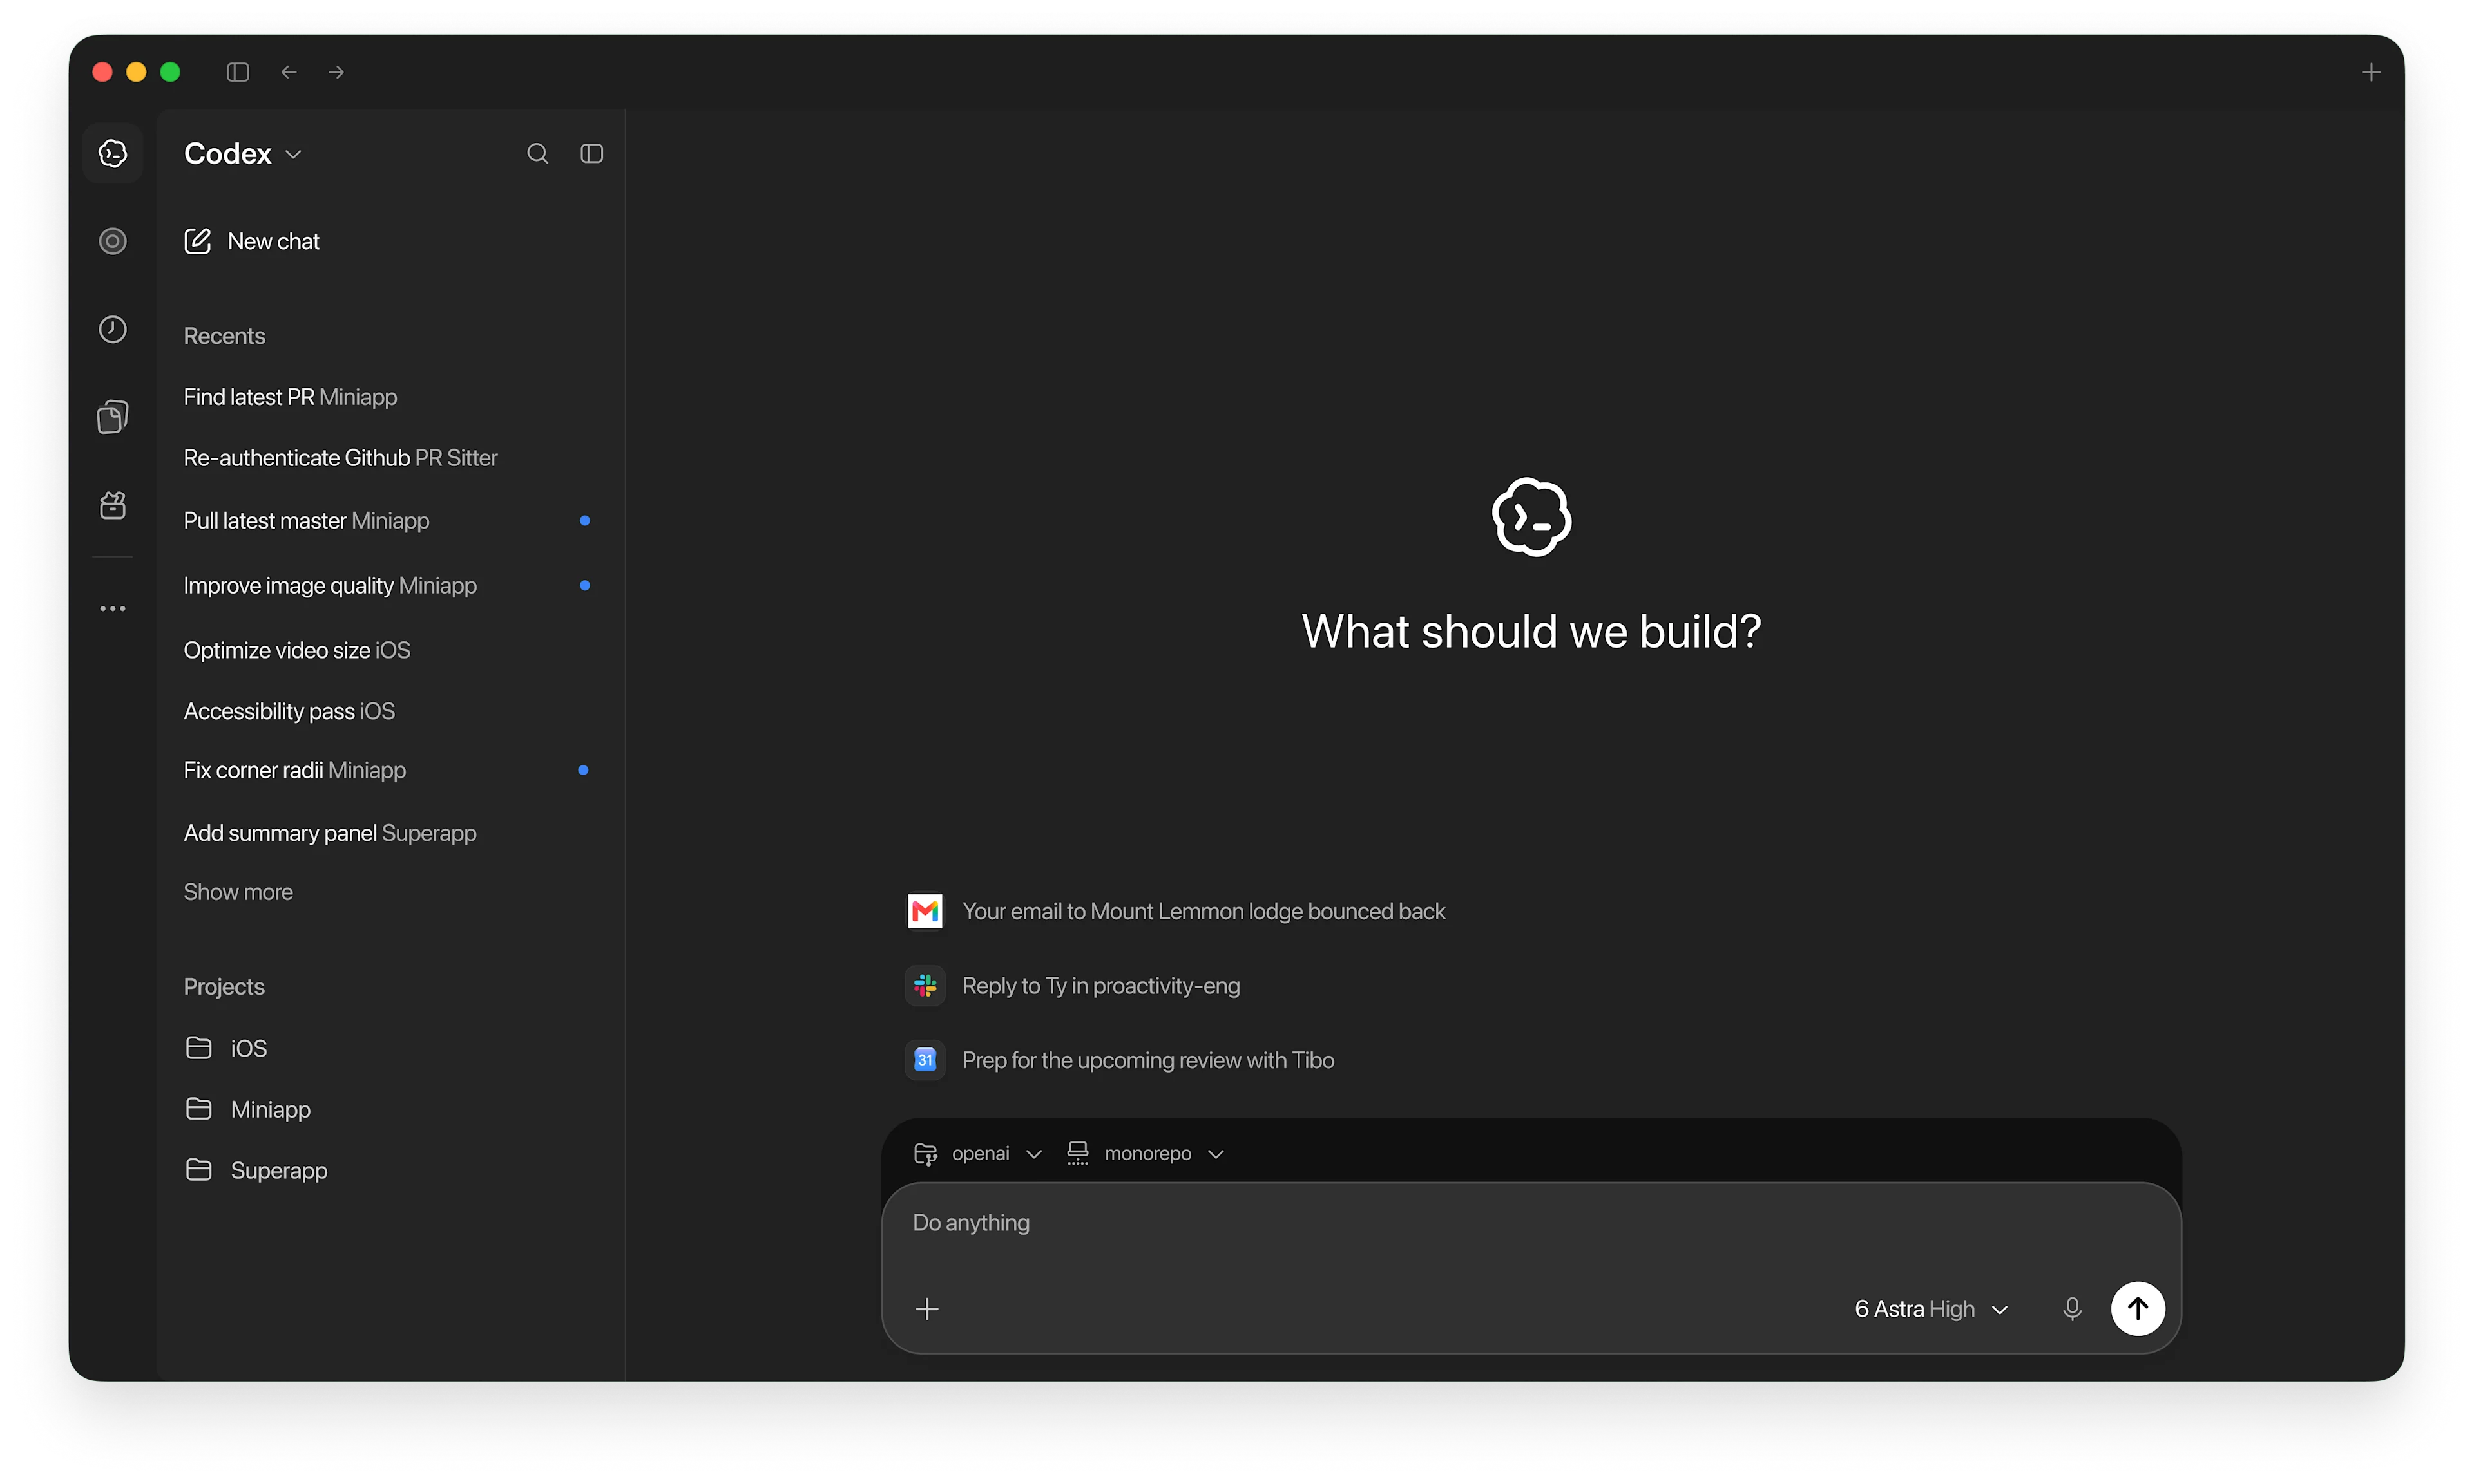Image resolution: width=2474 pixels, height=1484 pixels.
Task: Click the New chat compose icon
Action: pyautogui.click(x=198, y=241)
